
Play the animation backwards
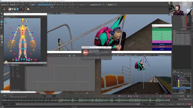coord(185,99)
